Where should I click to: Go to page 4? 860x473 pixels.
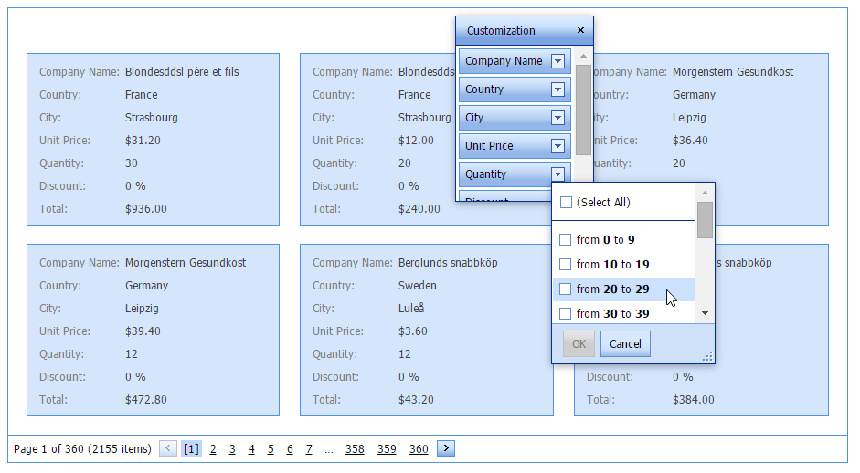tap(251, 449)
